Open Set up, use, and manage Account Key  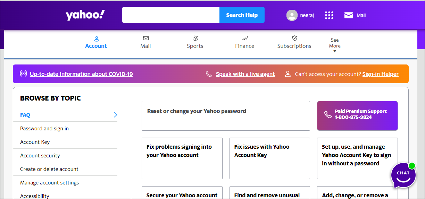tap(357, 158)
